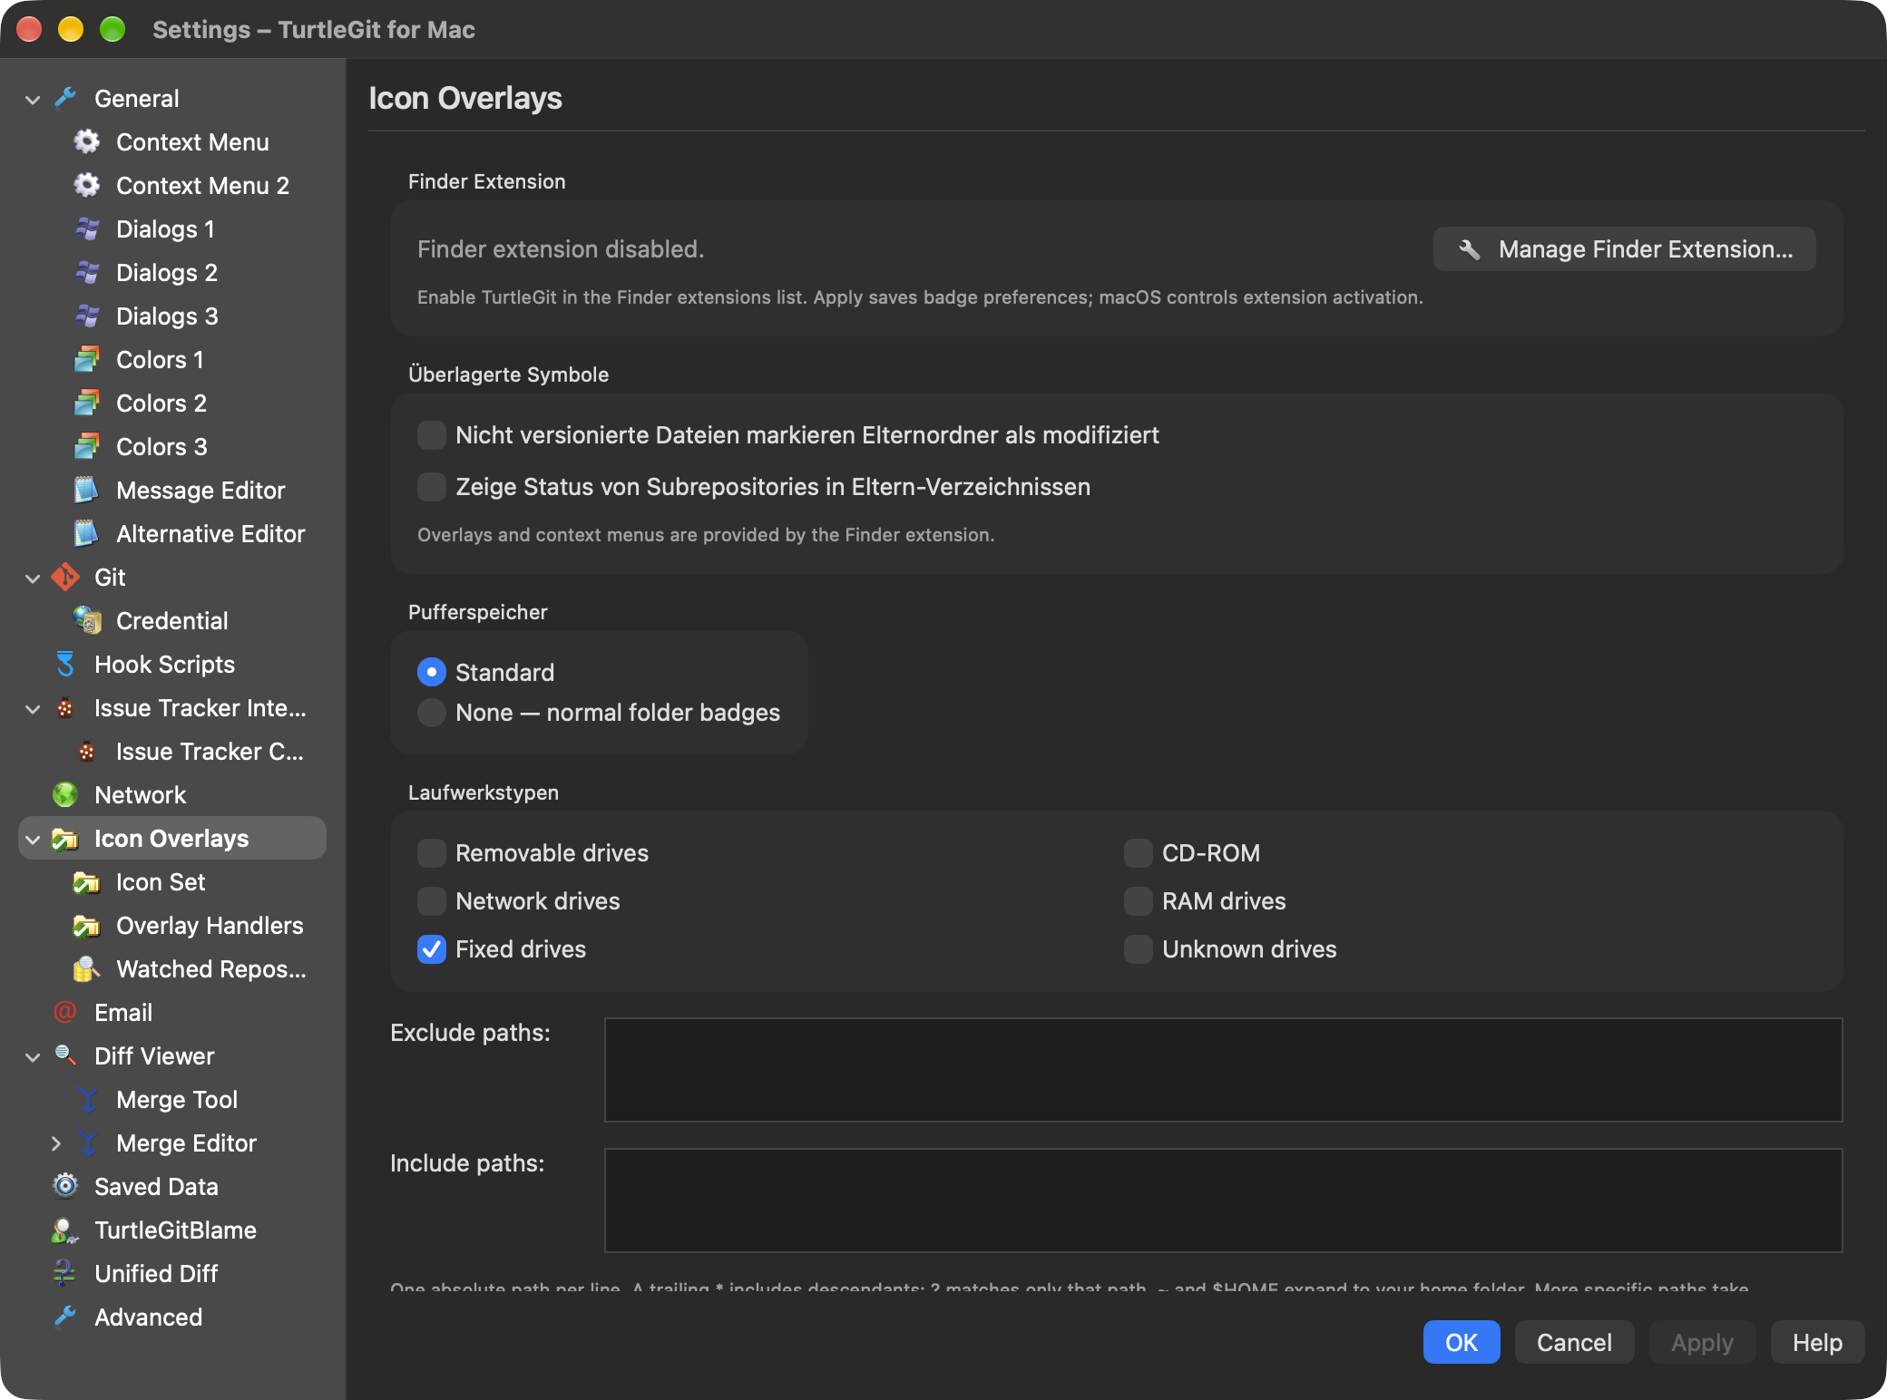This screenshot has height=1400, width=1887.
Task: Click the gear icon for Context Menu 2
Action: coord(87,185)
